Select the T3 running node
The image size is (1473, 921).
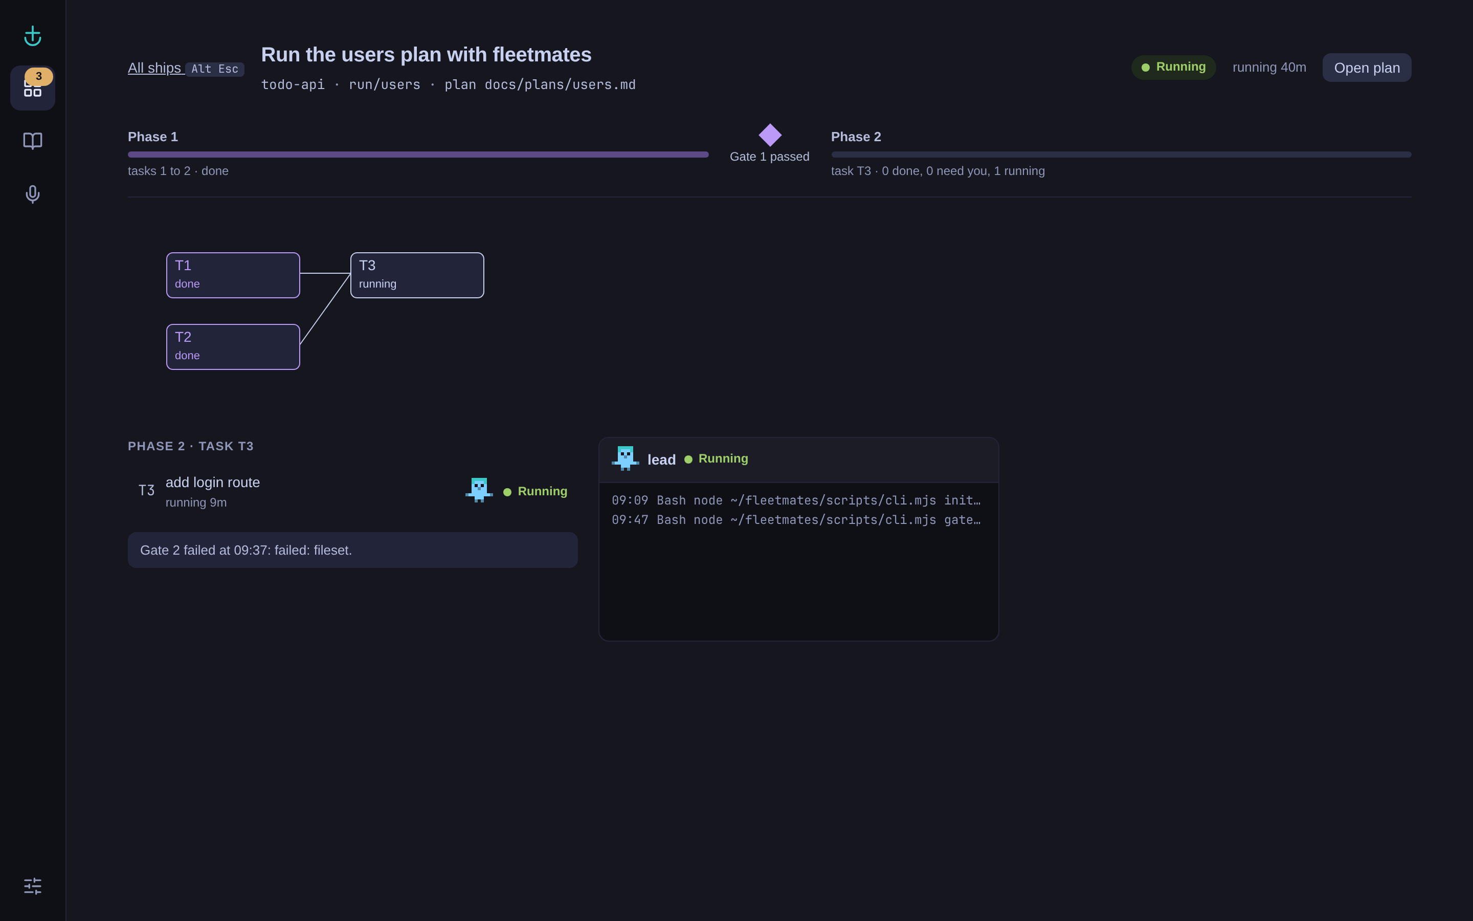tap(417, 275)
